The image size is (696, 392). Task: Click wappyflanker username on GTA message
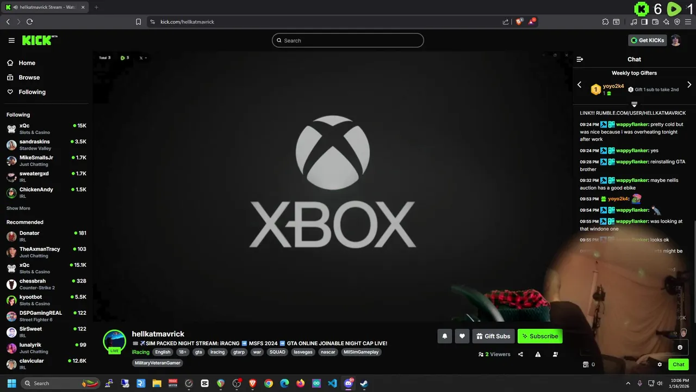[631, 162]
